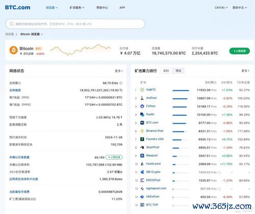The image size is (255, 214).
Task: Click the ViaBTC hashrate bar
Action: coord(181,90)
